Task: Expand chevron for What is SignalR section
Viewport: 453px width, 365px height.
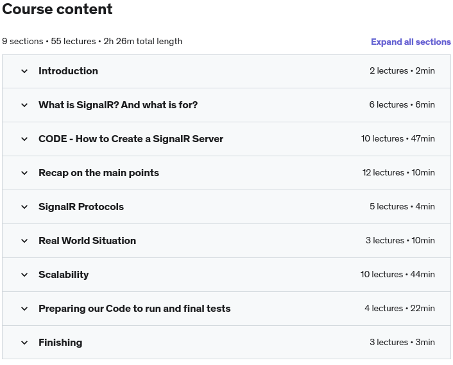Action: 24,105
